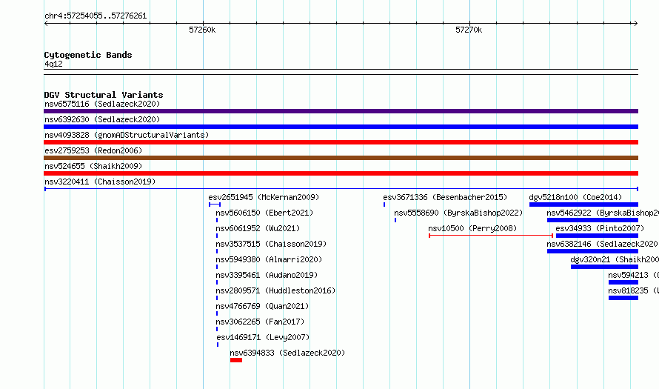Click the 4q12 band label
Viewport: 659px width, 389px height.
(53, 64)
